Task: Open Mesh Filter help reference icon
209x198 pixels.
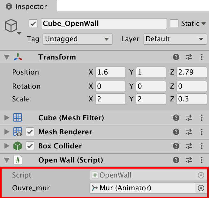Action: point(176,118)
